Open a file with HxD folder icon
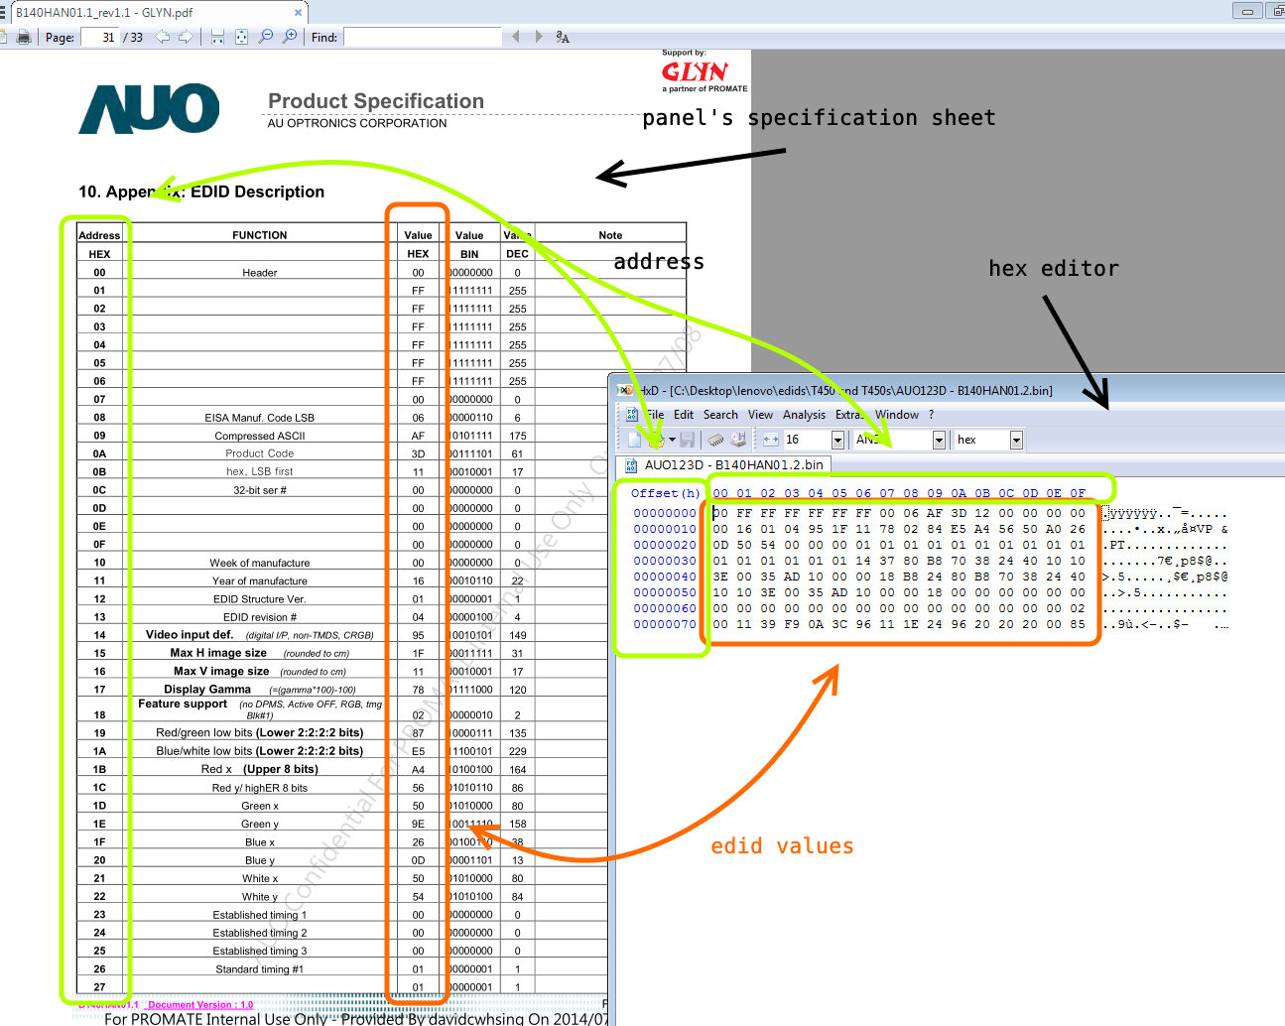Screen dimensions: 1285x1026 point(655,440)
